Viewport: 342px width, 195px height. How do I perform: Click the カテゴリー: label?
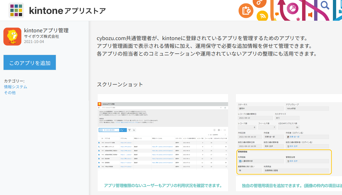[x=14, y=81]
